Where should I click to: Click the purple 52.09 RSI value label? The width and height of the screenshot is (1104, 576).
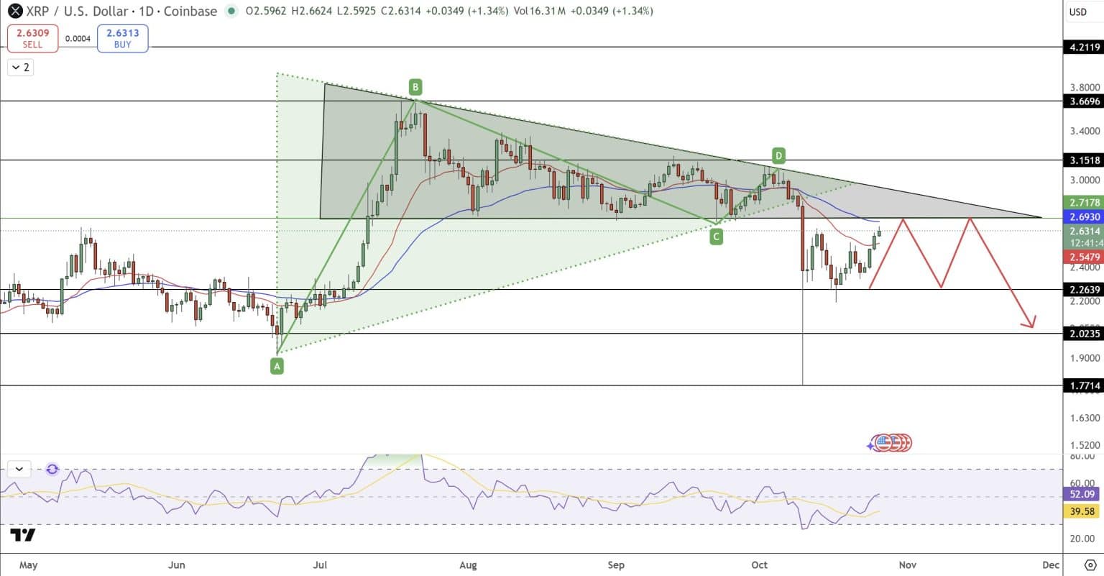pos(1082,495)
